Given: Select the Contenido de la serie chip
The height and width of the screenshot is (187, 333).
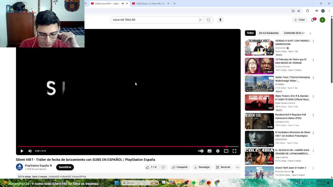Looking at the screenshot, I should pos(294,33).
